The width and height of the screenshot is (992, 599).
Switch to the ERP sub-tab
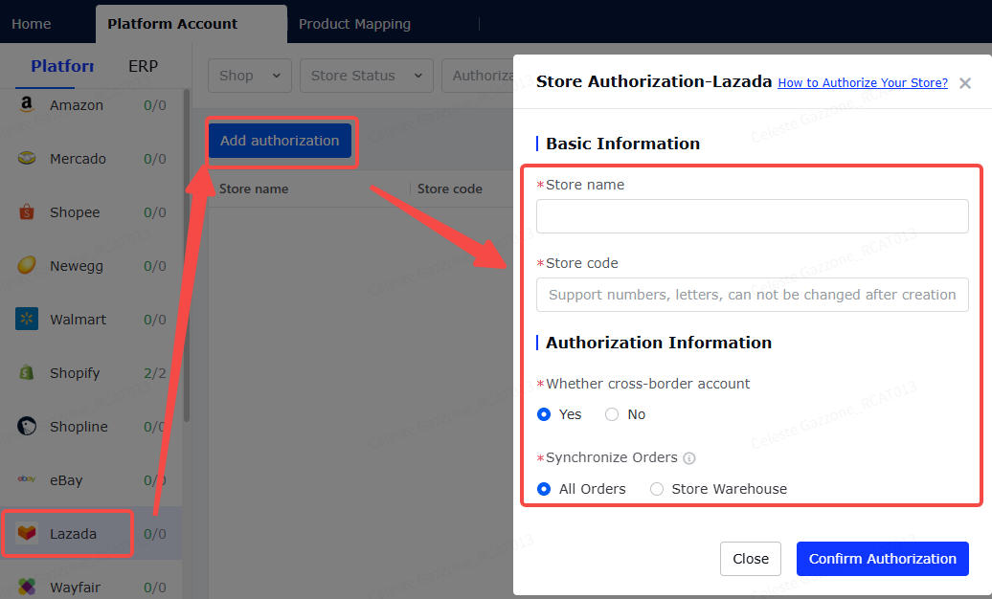point(143,66)
